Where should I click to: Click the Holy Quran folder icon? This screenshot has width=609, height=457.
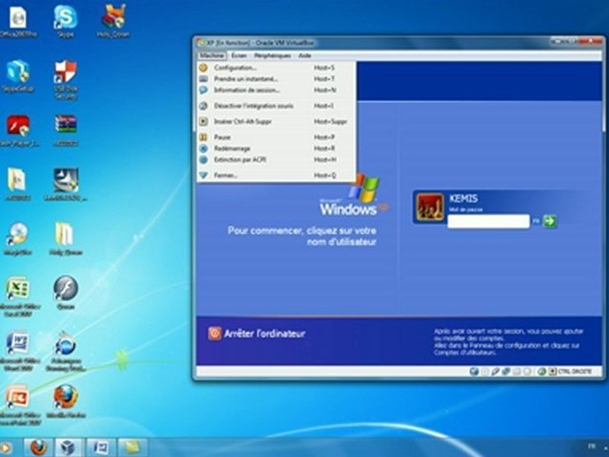click(x=65, y=238)
